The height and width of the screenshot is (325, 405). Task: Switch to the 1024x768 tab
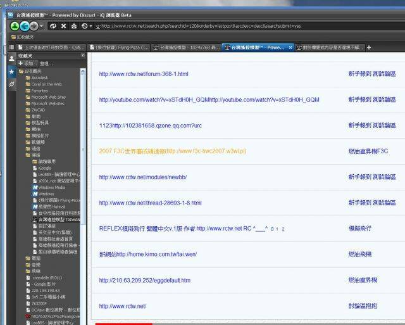tap(186, 48)
